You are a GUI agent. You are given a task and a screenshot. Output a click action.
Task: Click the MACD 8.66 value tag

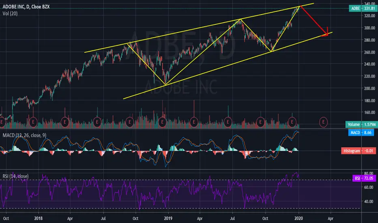361,132
